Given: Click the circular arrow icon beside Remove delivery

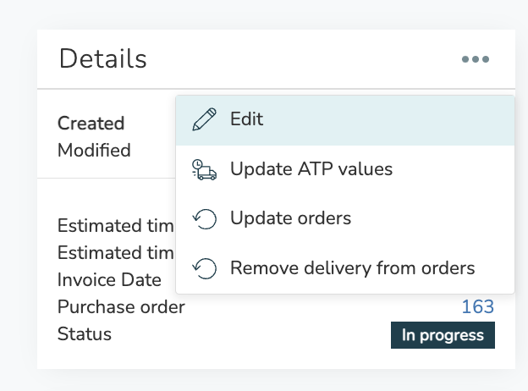Looking at the screenshot, I should [x=205, y=268].
